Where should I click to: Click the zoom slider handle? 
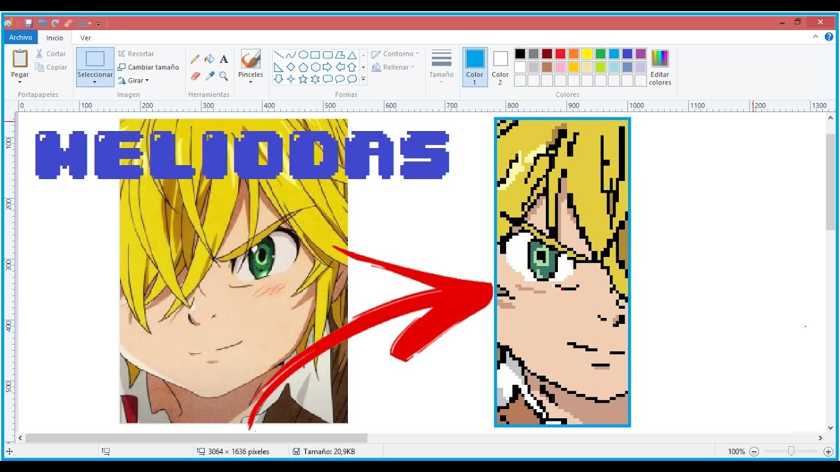point(791,451)
